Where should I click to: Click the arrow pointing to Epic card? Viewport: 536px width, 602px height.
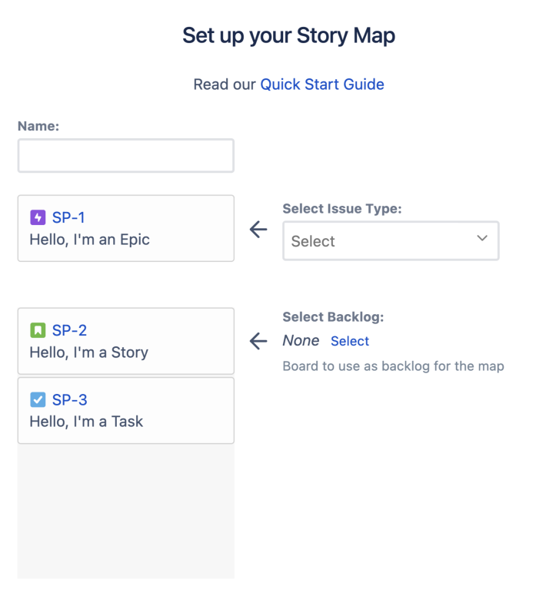coord(258,229)
